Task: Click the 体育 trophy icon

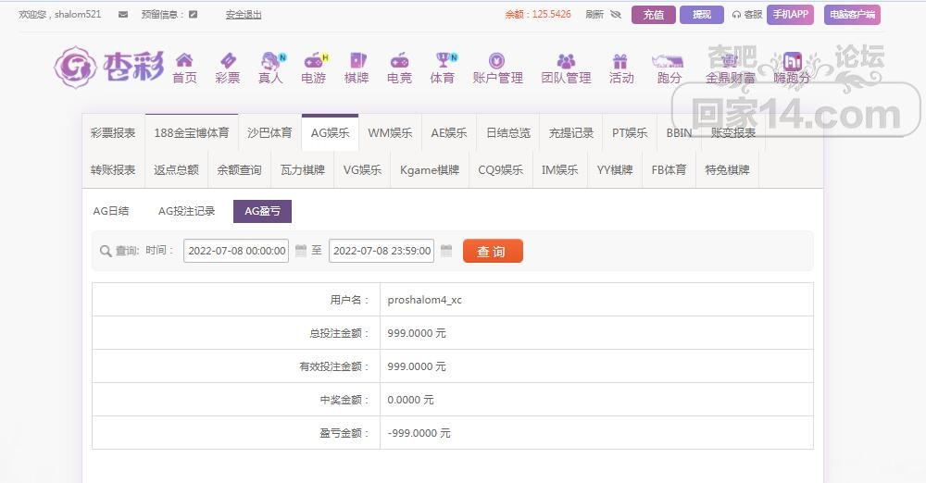Action: point(443,61)
